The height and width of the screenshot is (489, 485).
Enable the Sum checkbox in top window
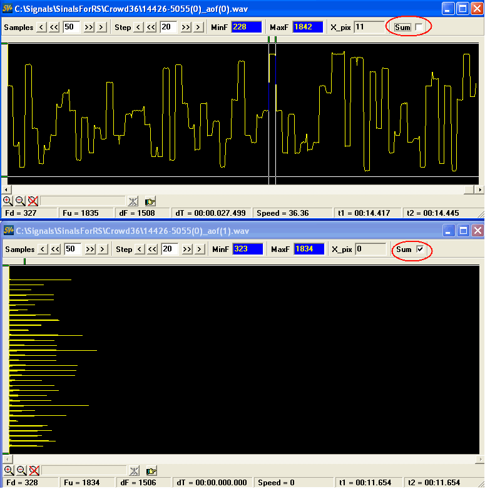(x=419, y=28)
